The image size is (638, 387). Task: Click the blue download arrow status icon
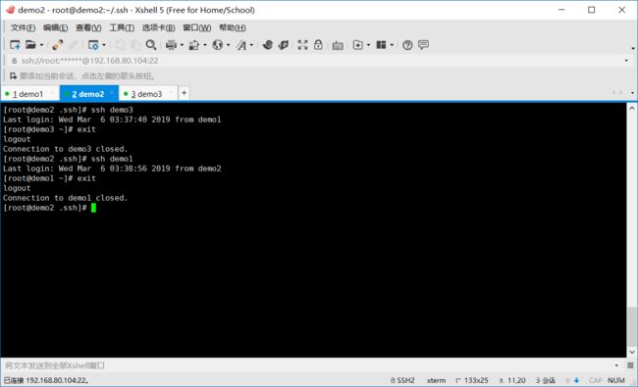576,380
